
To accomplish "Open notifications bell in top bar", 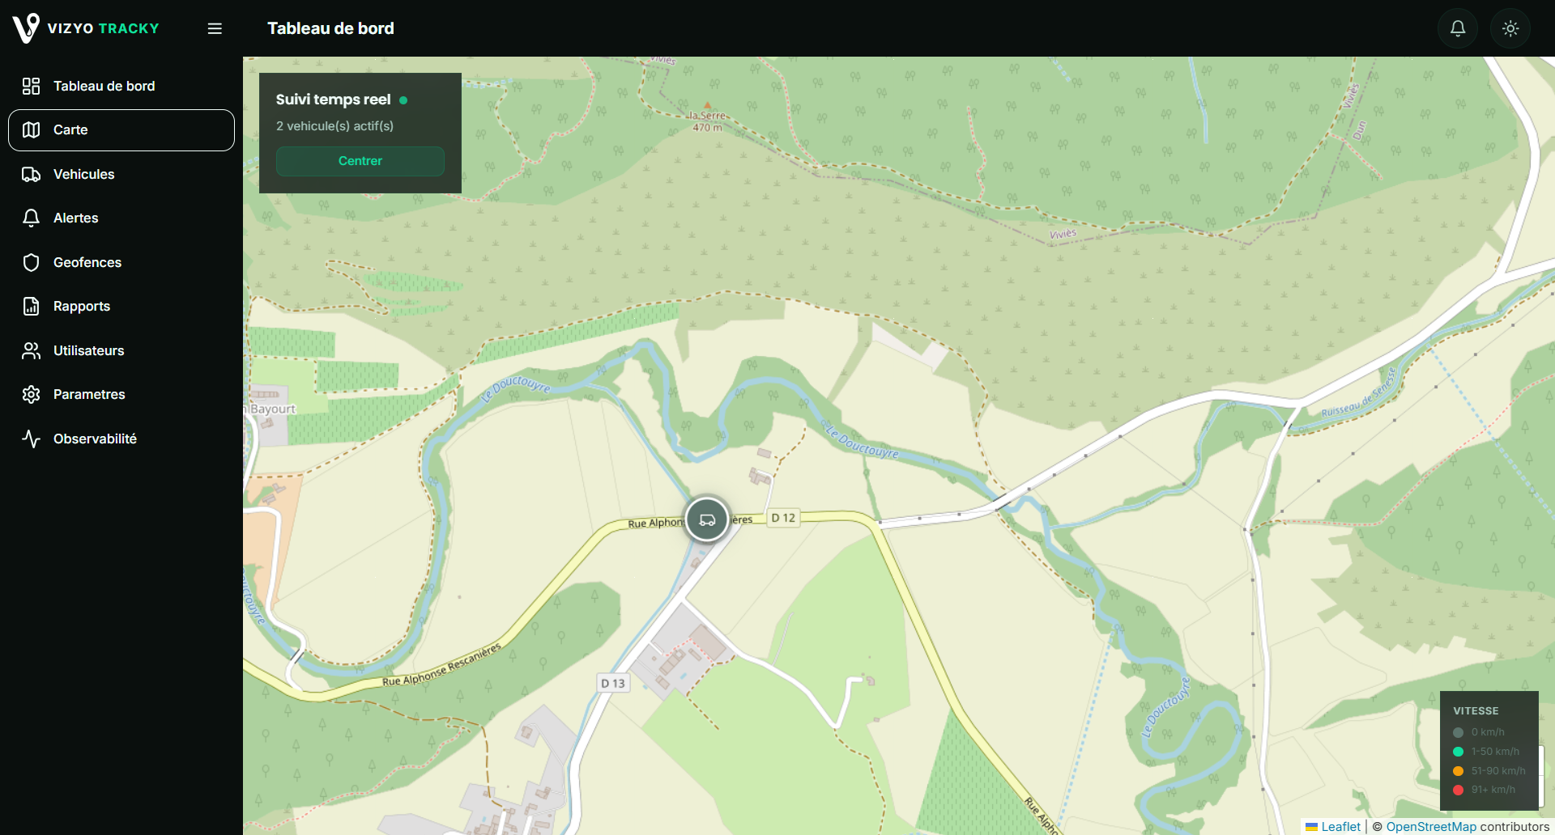I will [1458, 28].
